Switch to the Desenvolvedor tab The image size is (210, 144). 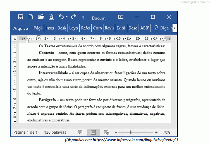click(x=133, y=28)
